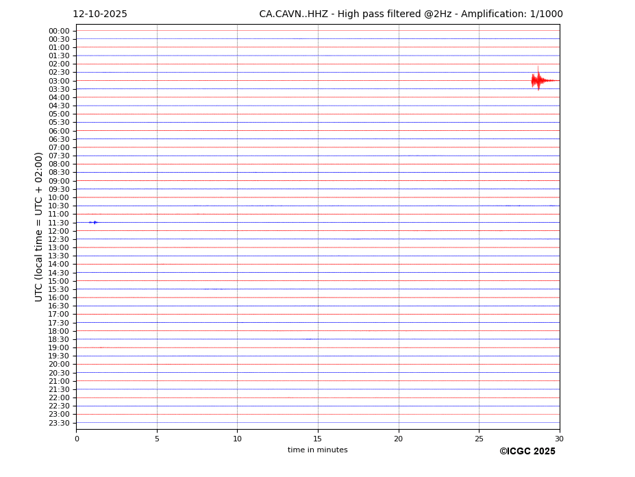This screenshot has height=477, width=635.
Task: Select the small blue event on 11:30 trace
Action: [x=94, y=222]
